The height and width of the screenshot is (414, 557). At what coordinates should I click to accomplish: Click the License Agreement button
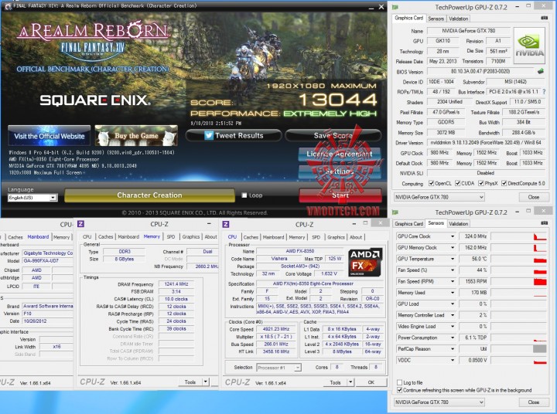point(340,154)
